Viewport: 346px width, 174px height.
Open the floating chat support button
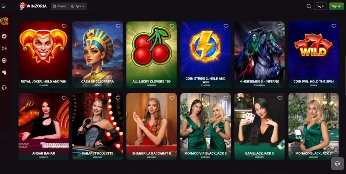point(338,164)
